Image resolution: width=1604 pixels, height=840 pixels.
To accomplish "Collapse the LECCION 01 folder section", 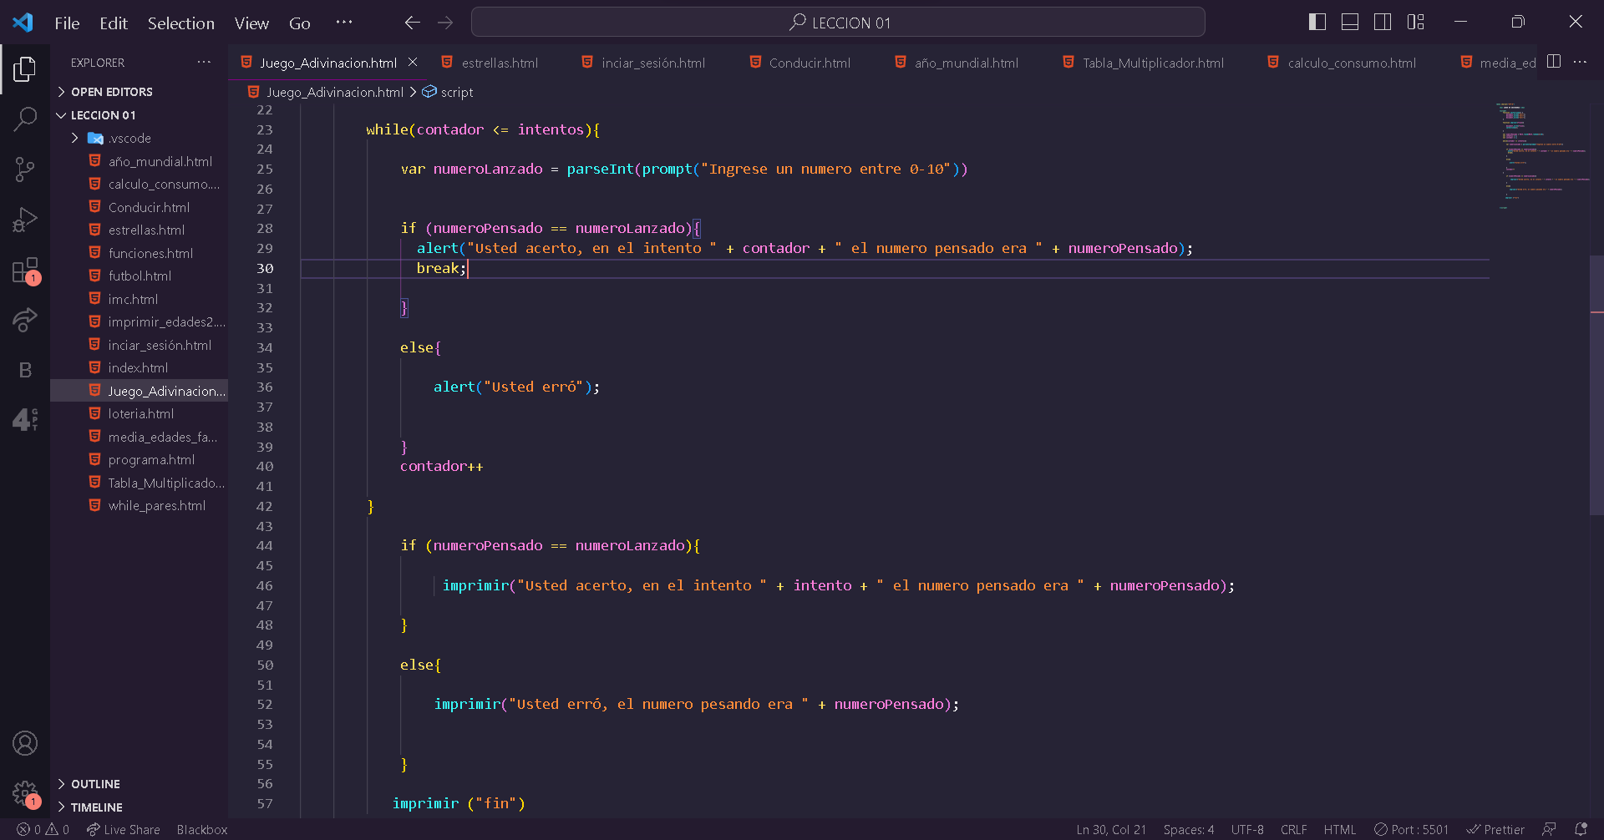I will (x=140, y=115).
